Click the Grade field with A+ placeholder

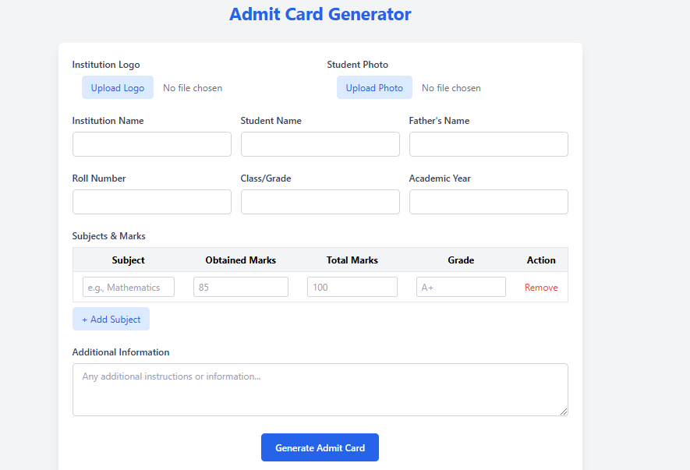[x=462, y=287]
